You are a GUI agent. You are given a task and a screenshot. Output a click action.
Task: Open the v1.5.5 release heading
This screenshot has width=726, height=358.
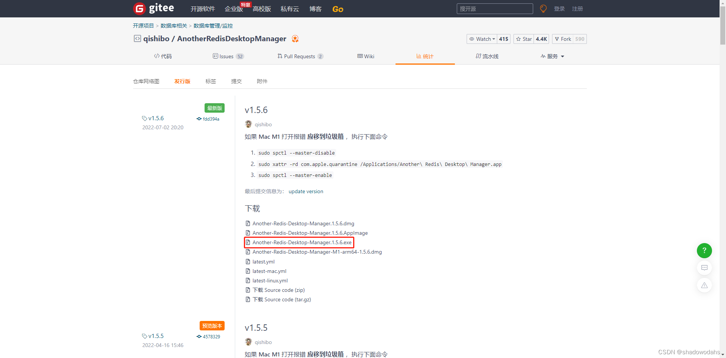pos(256,328)
